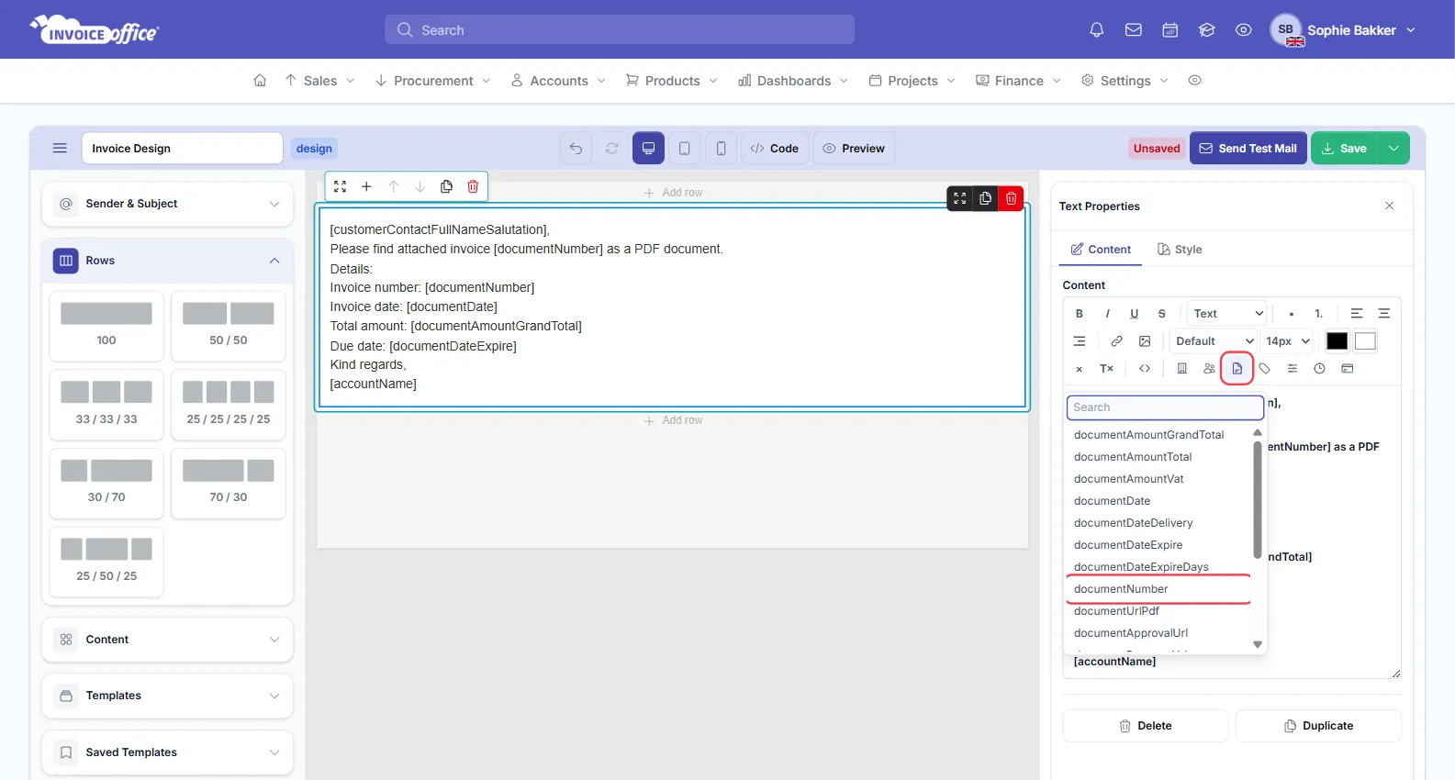The width and height of the screenshot is (1455, 780).
Task: Click the black fullscreen icon on the selected text block
Action: pyautogui.click(x=959, y=198)
